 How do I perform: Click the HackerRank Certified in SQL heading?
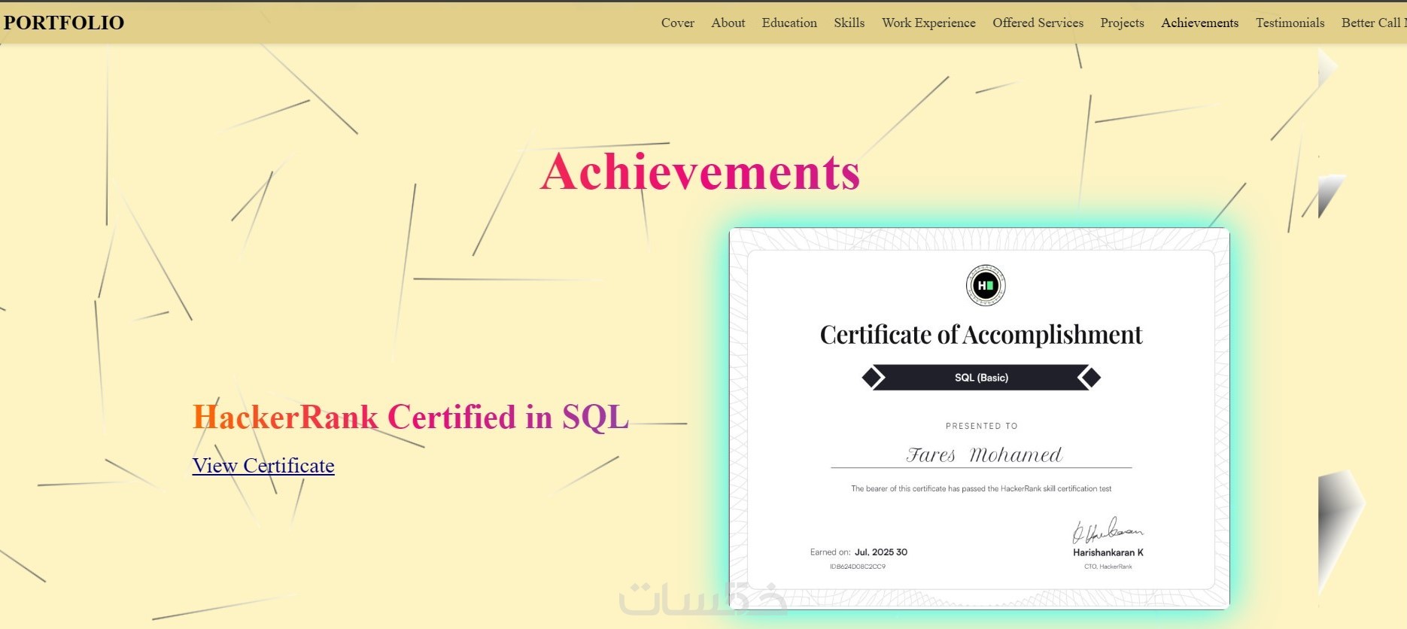(411, 417)
